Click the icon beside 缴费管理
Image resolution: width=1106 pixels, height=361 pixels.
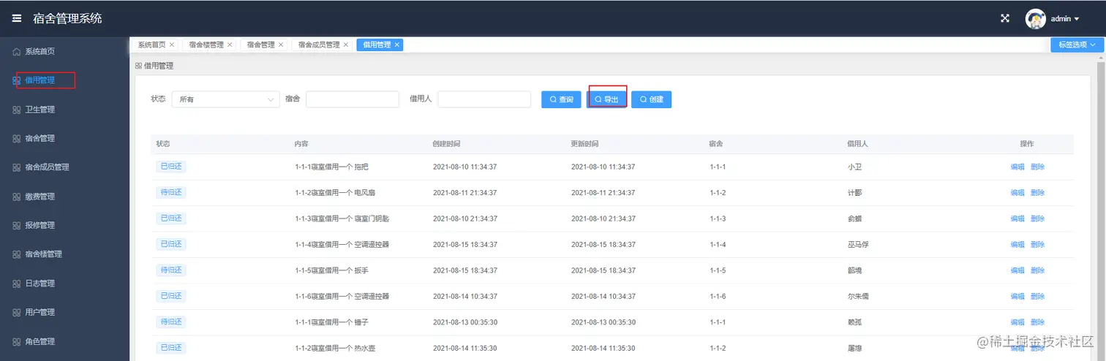click(x=17, y=197)
